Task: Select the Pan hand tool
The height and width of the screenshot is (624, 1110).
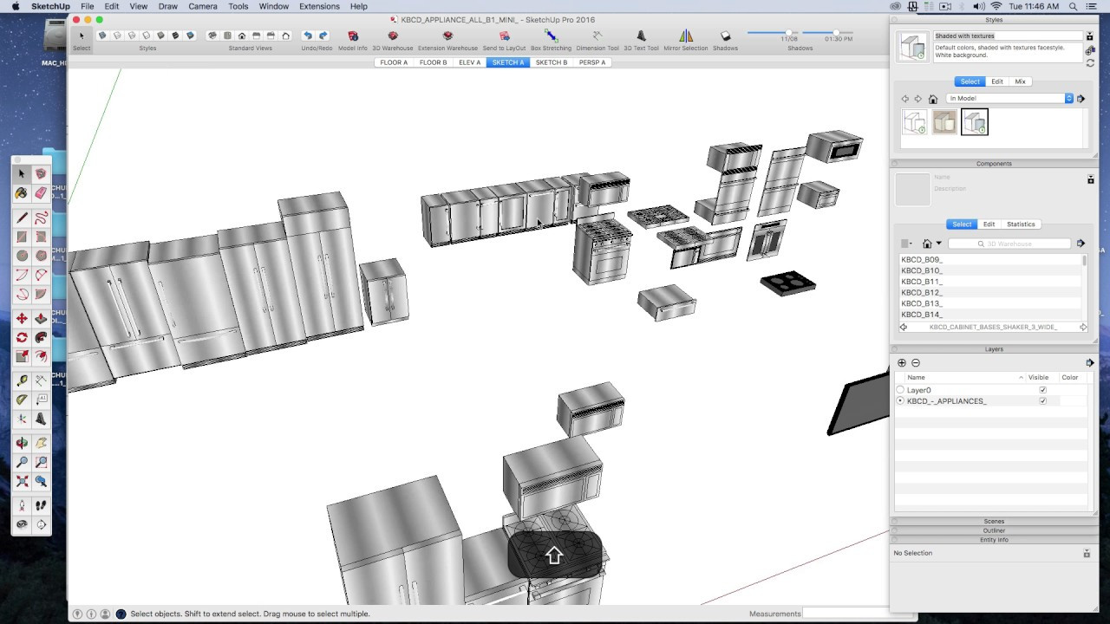Action: tap(41, 443)
